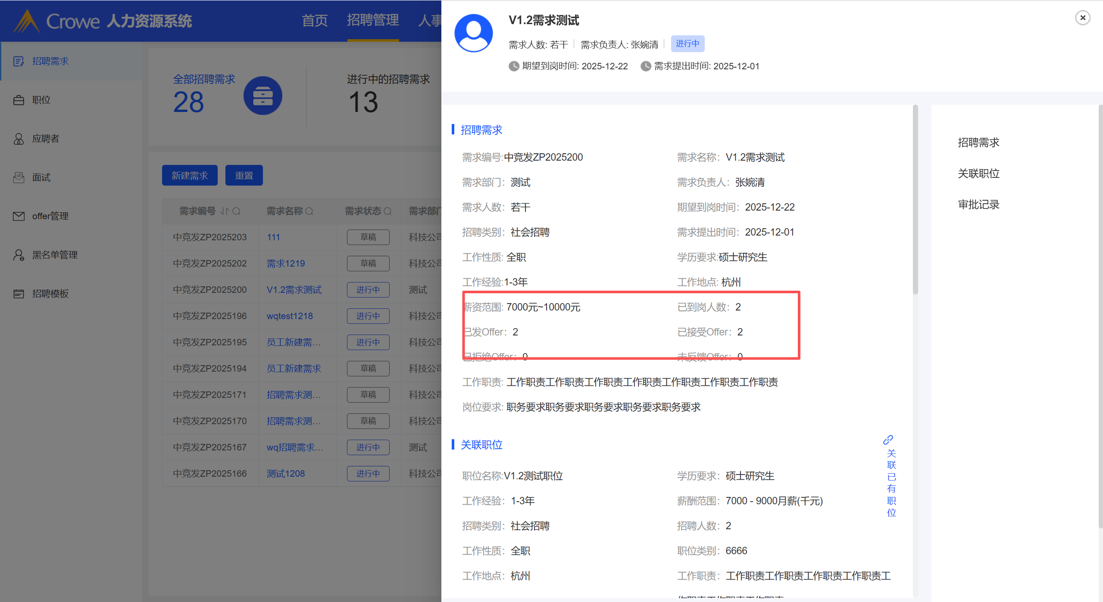Open 应聘者 in the sidebar
The width and height of the screenshot is (1103, 602).
tap(46, 139)
